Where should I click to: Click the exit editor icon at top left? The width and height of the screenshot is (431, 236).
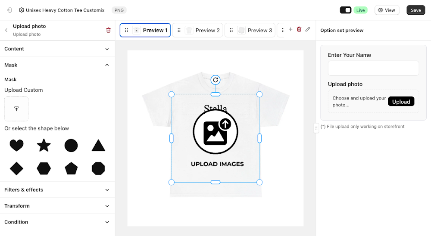coord(9,10)
